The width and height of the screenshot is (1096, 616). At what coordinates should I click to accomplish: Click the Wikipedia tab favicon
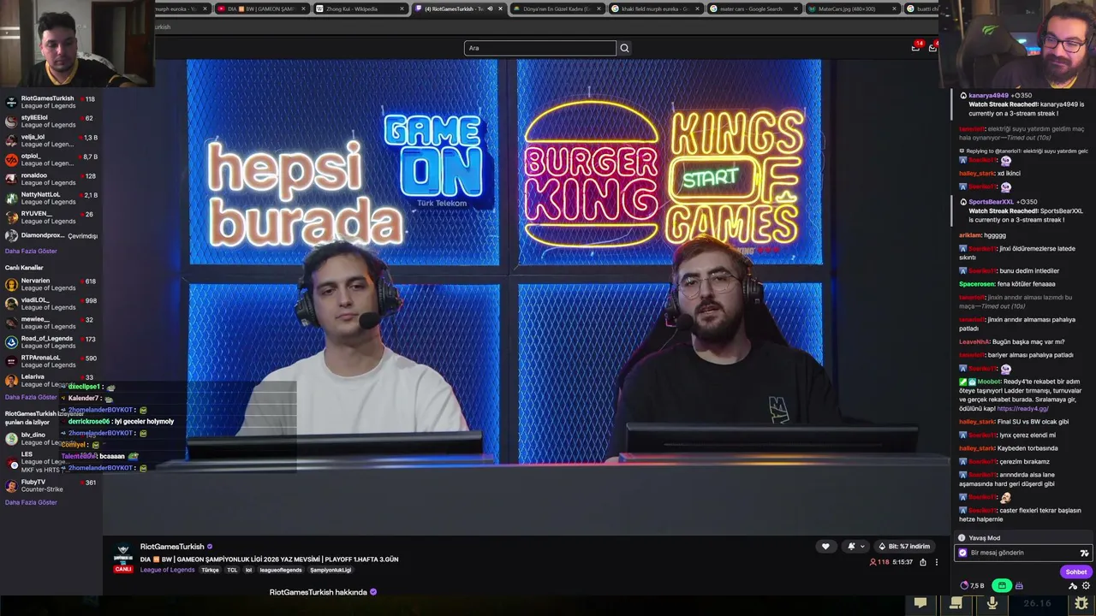[x=320, y=9]
